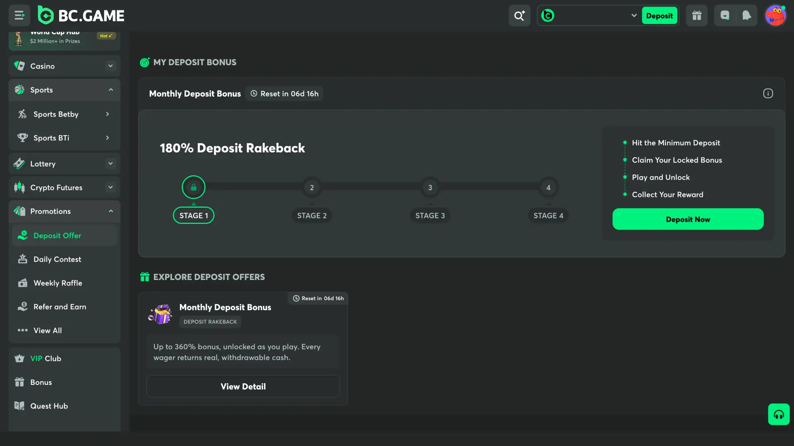Click the VIP Club crown icon
Viewport: 794px width, 446px height.
pos(19,359)
